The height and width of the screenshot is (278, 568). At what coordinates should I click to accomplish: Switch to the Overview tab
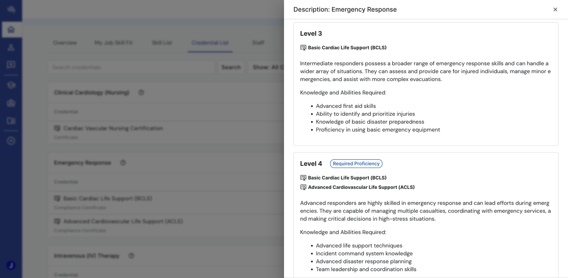[65, 43]
